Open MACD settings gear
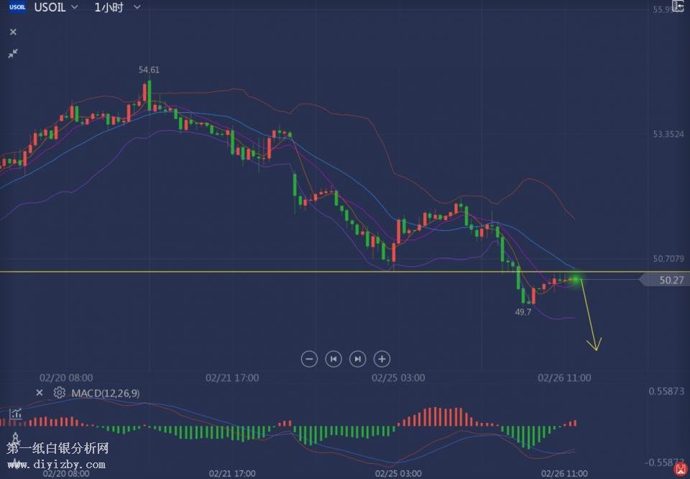 [59, 393]
